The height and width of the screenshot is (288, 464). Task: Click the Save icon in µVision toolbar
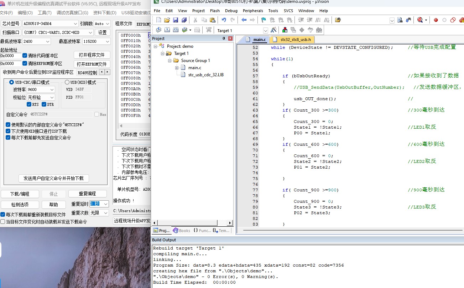(176, 20)
